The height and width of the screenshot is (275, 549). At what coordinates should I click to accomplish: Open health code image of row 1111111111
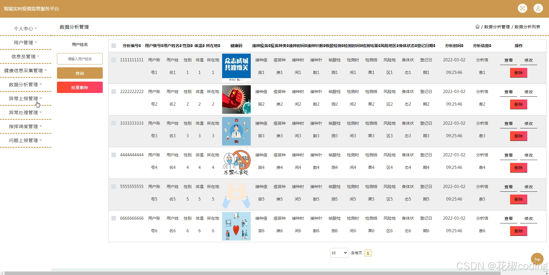pos(236,68)
